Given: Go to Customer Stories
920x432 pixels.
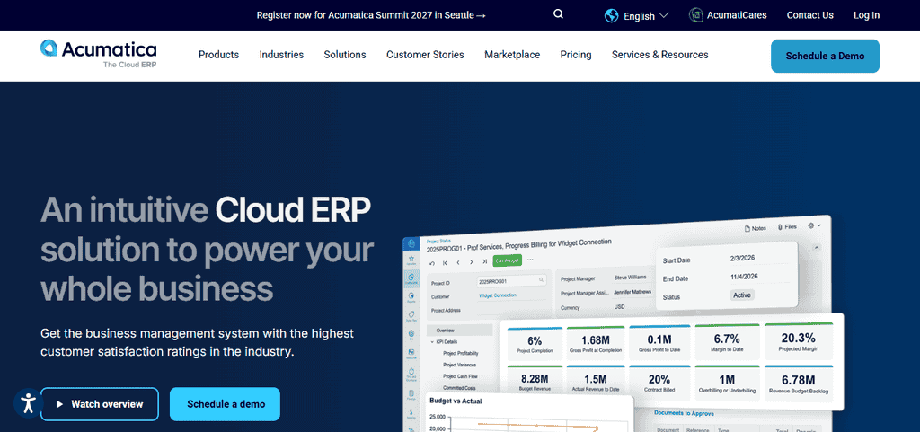Looking at the screenshot, I should tap(425, 55).
